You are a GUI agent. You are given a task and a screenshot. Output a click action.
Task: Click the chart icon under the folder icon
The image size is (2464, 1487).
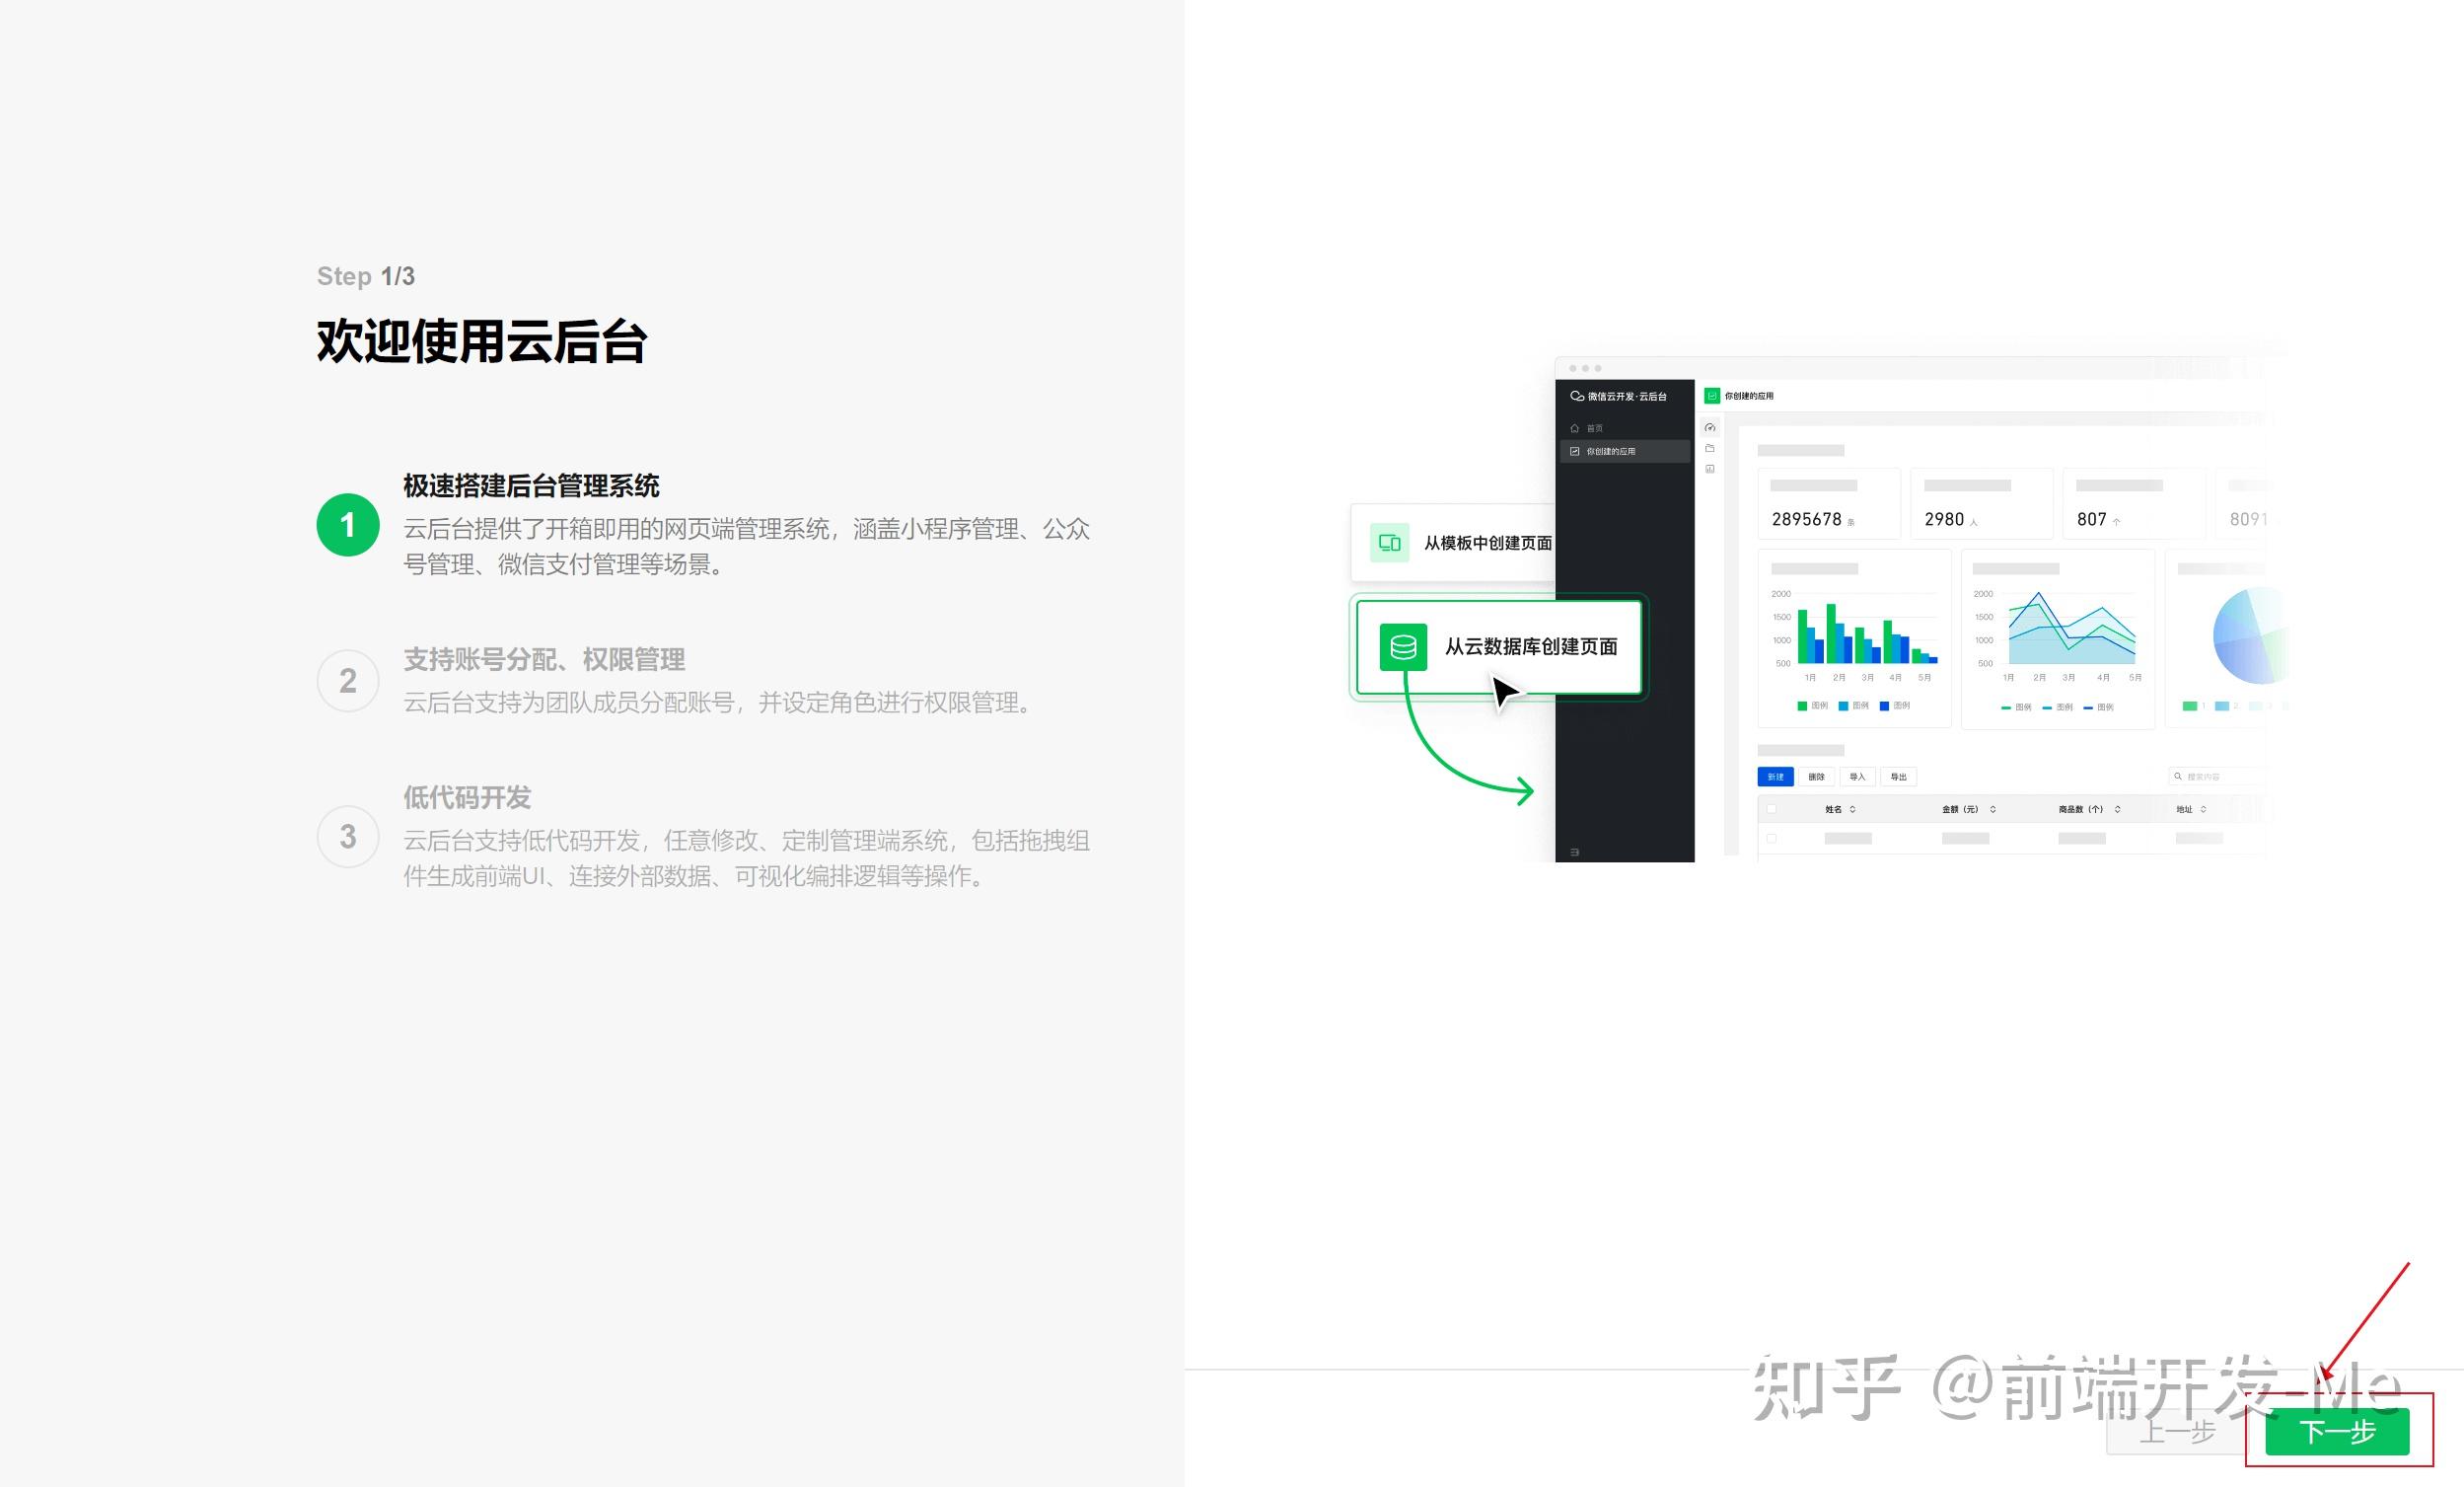[x=1710, y=469]
